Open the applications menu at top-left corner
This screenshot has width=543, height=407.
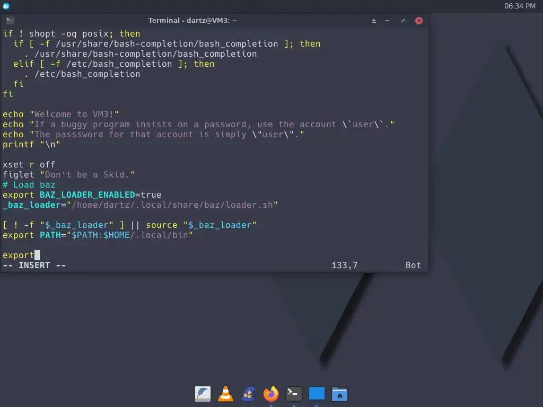[6, 6]
